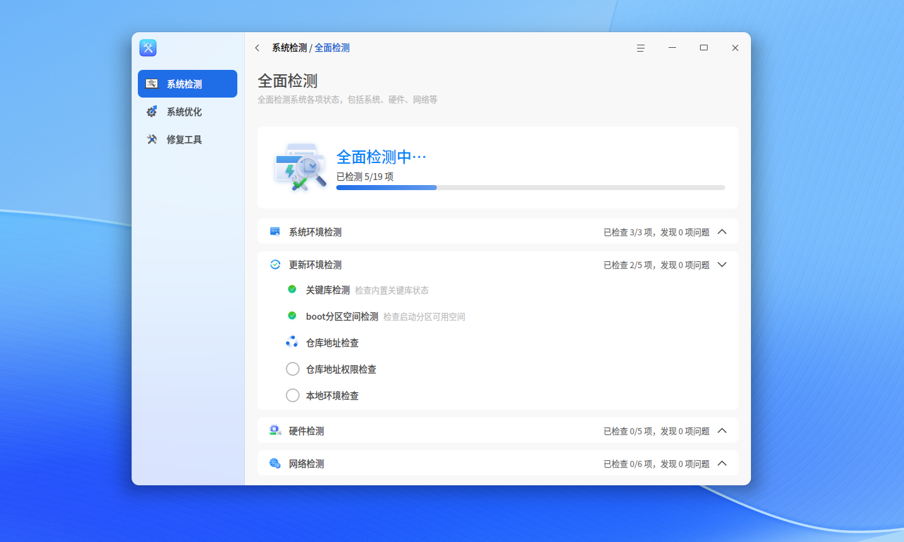Click the 硬件检测 chip icon
The width and height of the screenshot is (904, 542).
pos(275,431)
